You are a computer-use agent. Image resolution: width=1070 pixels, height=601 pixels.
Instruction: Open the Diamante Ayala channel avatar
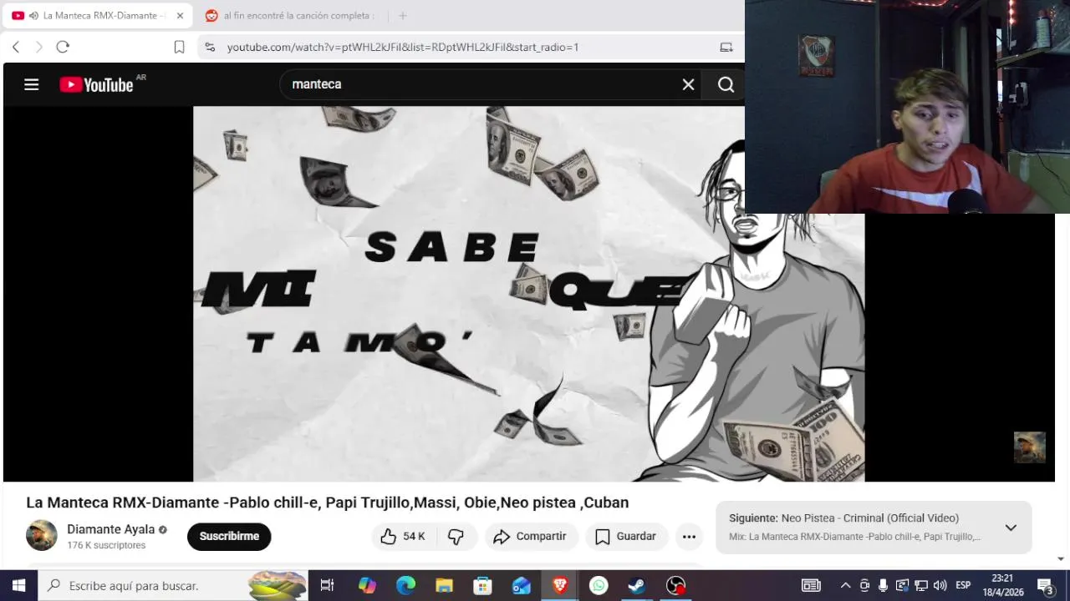pos(42,535)
